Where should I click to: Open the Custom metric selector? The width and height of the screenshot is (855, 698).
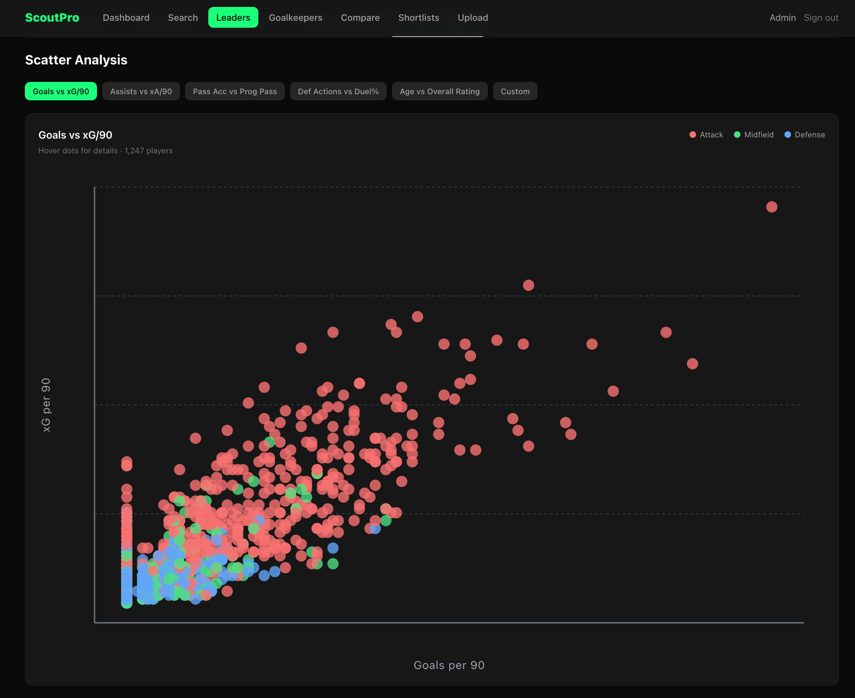point(515,91)
